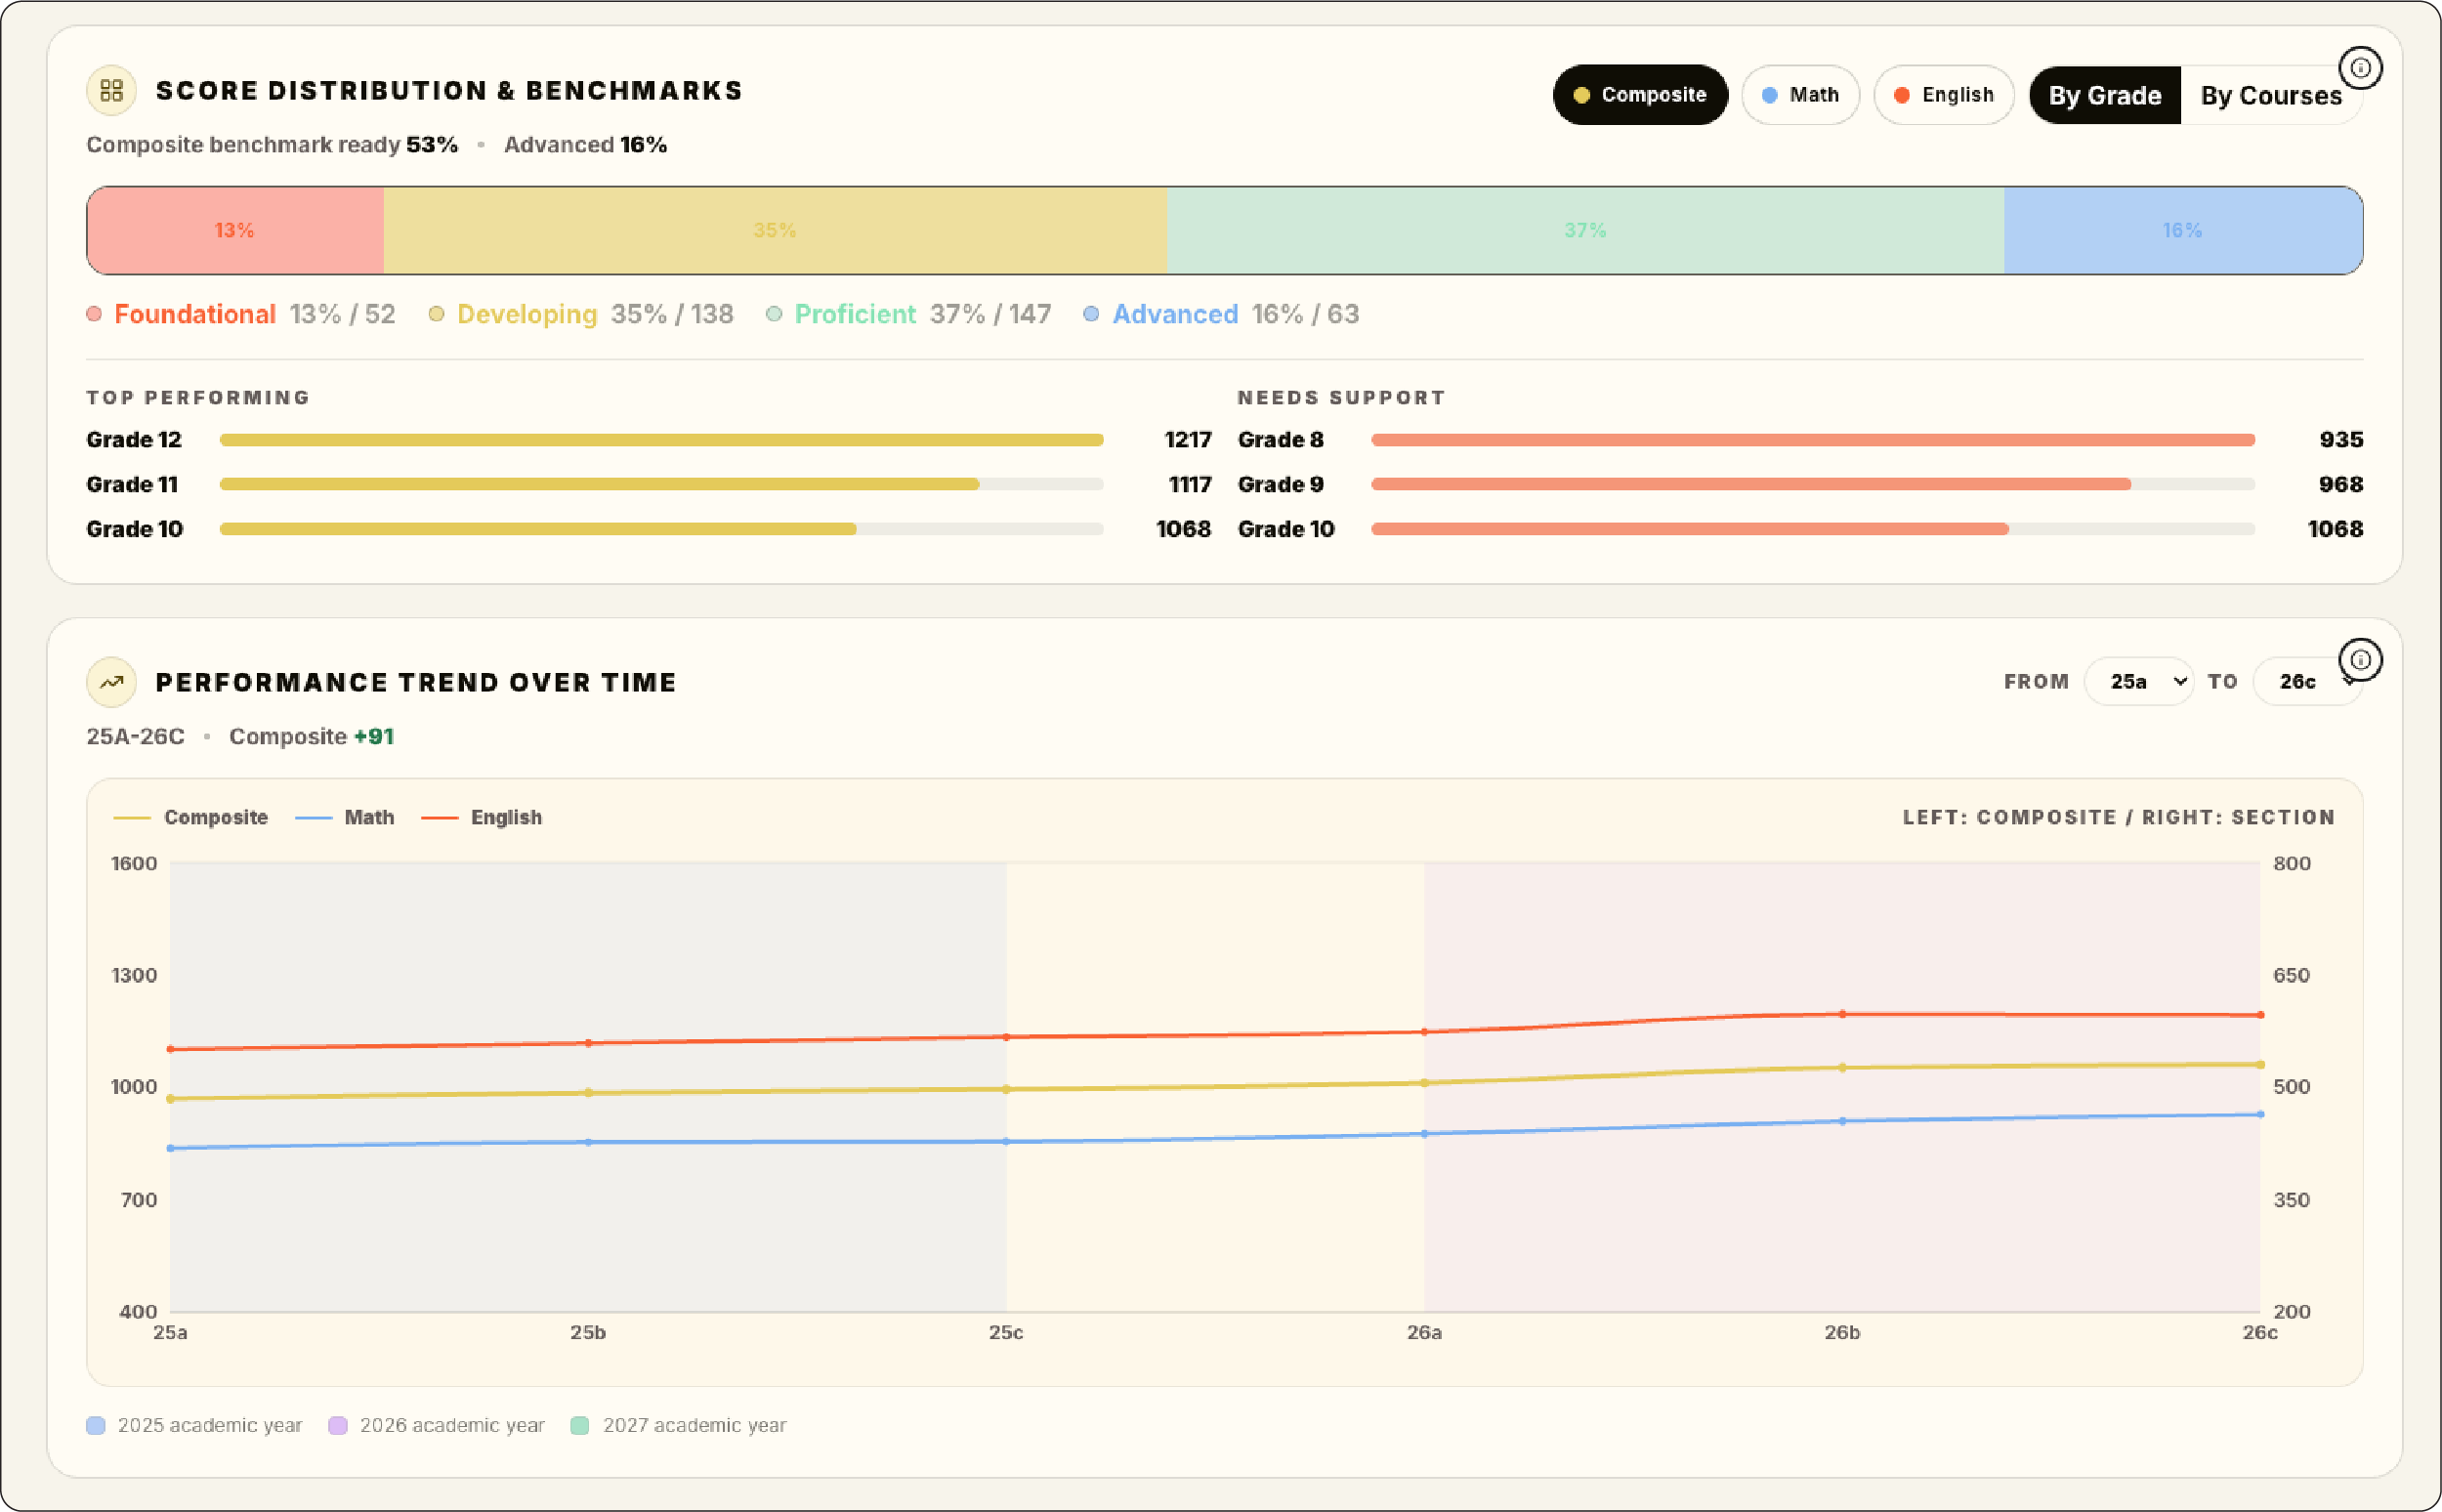This screenshot has height=1512, width=2442.
Task: Click the 25b x-axis label
Action: [x=588, y=1333]
